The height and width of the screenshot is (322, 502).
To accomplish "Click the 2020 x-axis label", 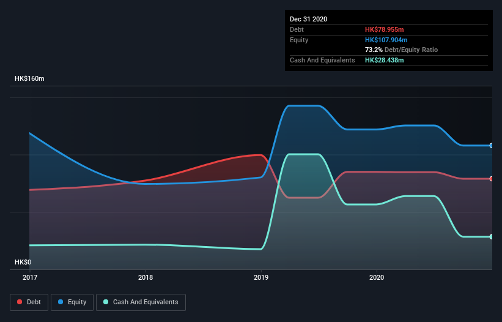I will [377, 277].
